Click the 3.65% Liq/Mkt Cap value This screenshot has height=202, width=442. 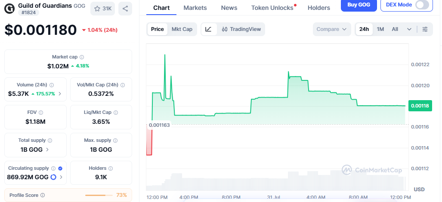101,122
